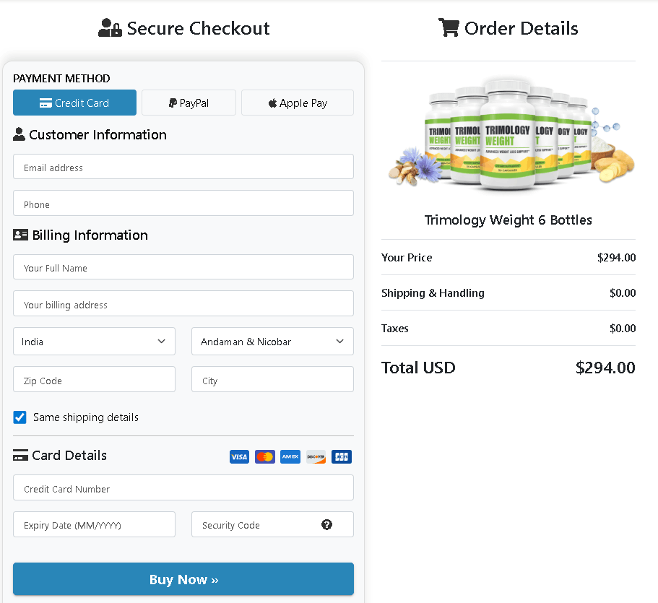Choose Apple Pay payment method
658x603 pixels.
coord(298,103)
